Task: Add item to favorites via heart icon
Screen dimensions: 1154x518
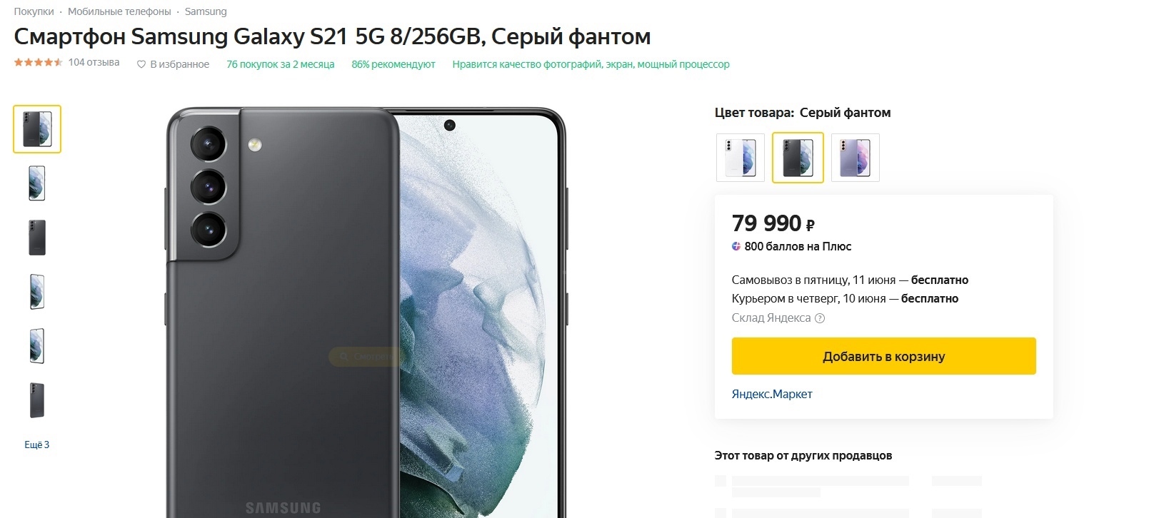Action: point(141,64)
